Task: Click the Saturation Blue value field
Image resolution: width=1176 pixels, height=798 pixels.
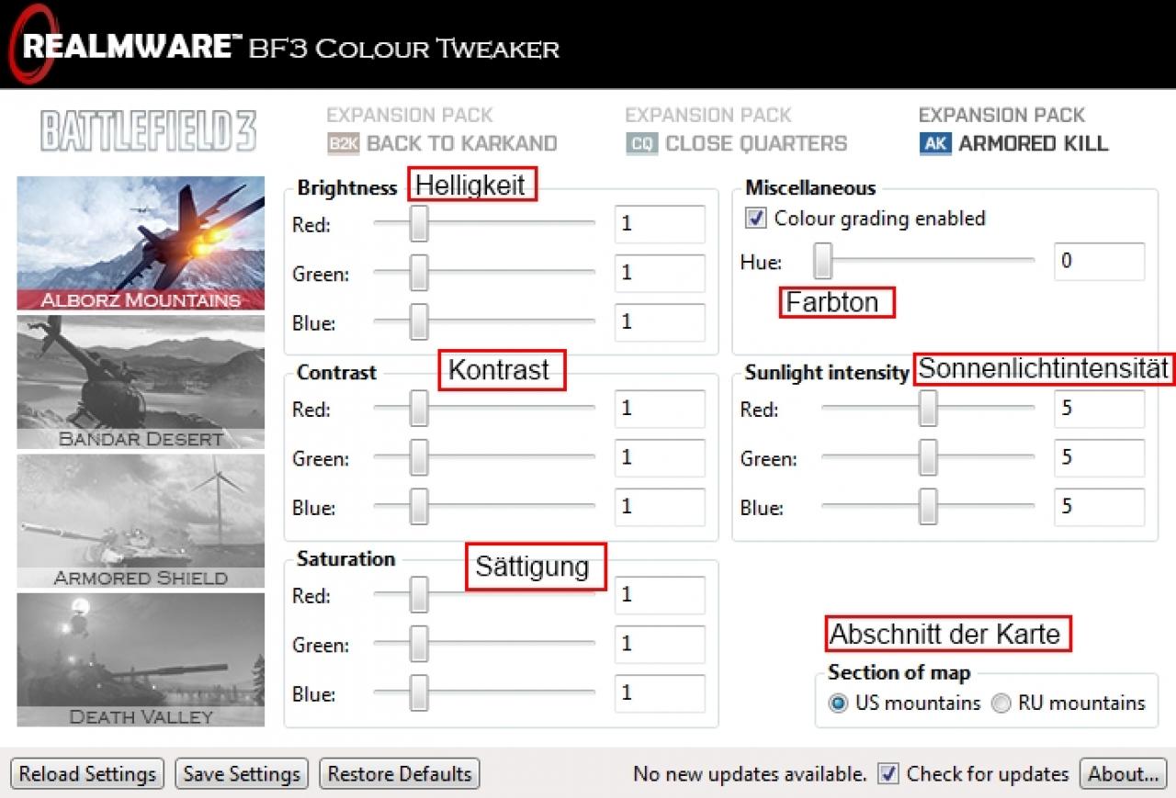Action: click(660, 693)
